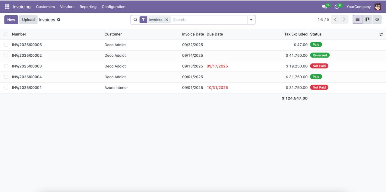Select checkbox for INV/2025/00001
This screenshot has width=386, height=192.
click(x=6, y=87)
